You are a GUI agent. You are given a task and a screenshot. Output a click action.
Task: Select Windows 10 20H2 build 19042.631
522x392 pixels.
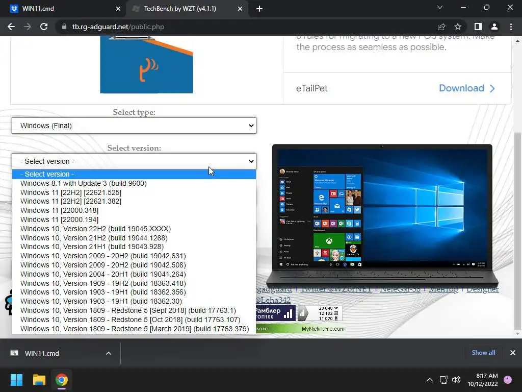point(134,256)
